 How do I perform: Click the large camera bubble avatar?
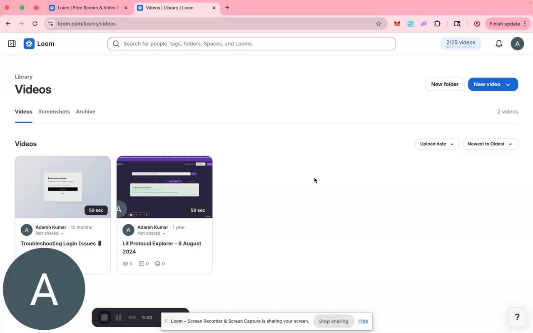[44, 289]
